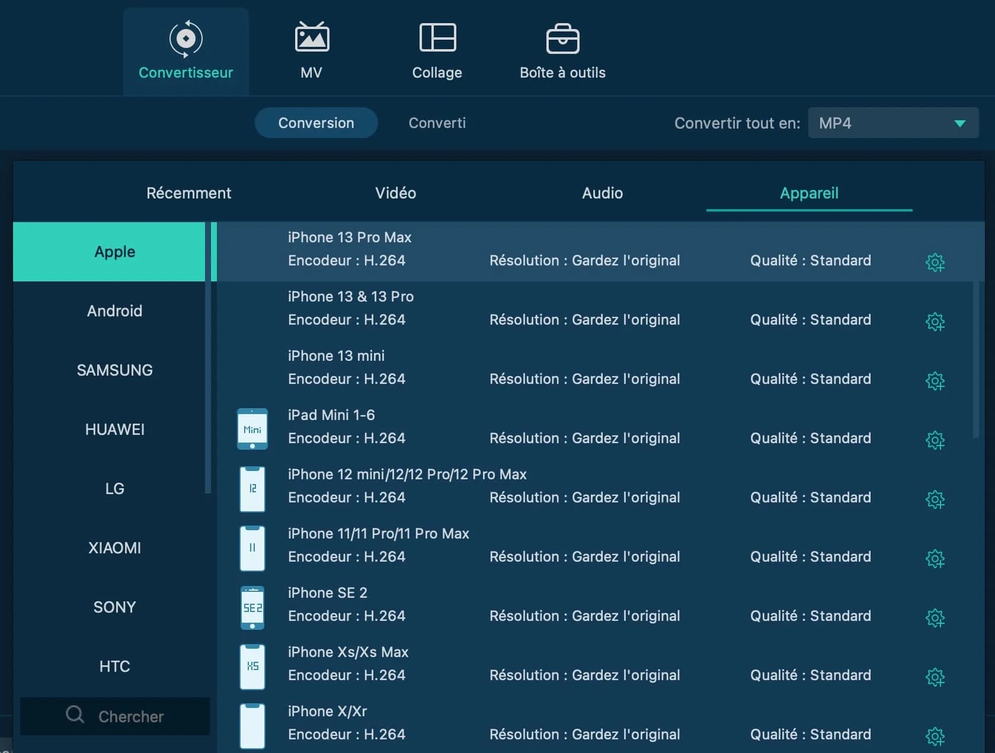Choose the Android device category

click(109, 311)
